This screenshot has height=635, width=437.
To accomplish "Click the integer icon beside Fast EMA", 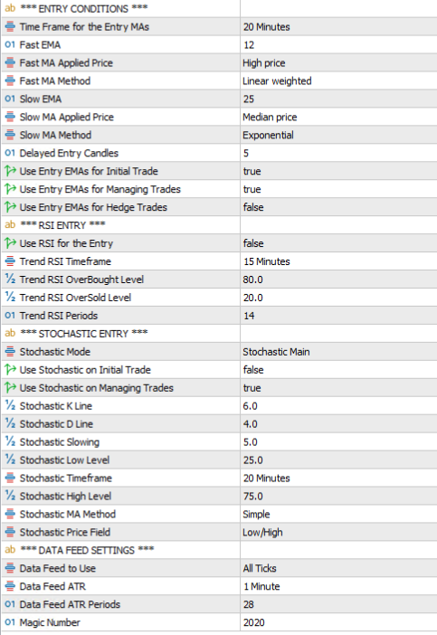I will click(10, 44).
